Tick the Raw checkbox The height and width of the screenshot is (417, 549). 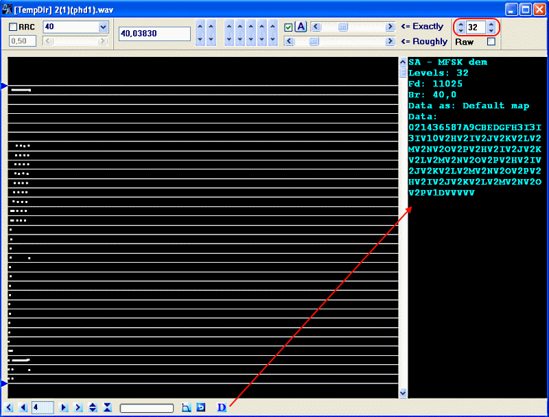(490, 42)
